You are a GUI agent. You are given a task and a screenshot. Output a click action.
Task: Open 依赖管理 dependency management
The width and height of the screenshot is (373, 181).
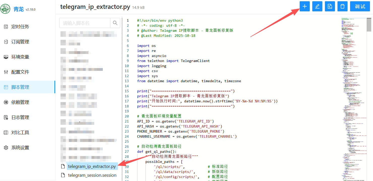tap(20, 102)
